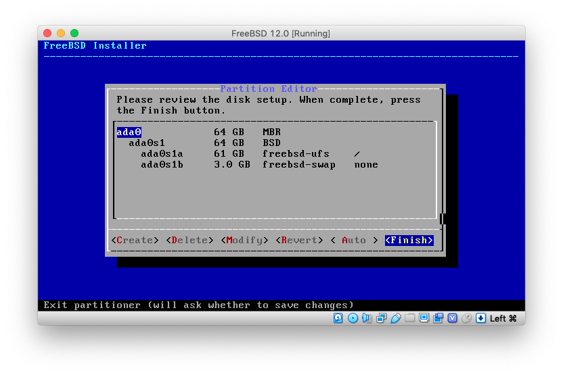The height and width of the screenshot is (375, 563).
Task: Click the USB devices icon
Action: tap(396, 318)
